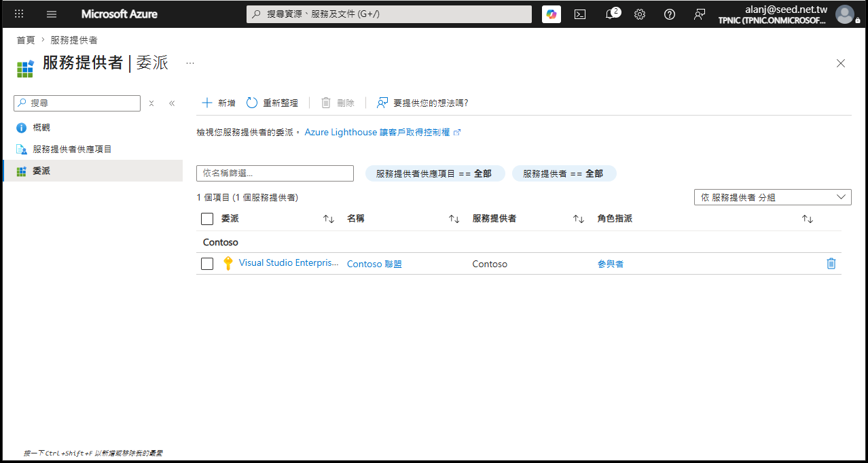868x463 pixels.
Task: Click the key icon in subscription row
Action: pos(228,264)
